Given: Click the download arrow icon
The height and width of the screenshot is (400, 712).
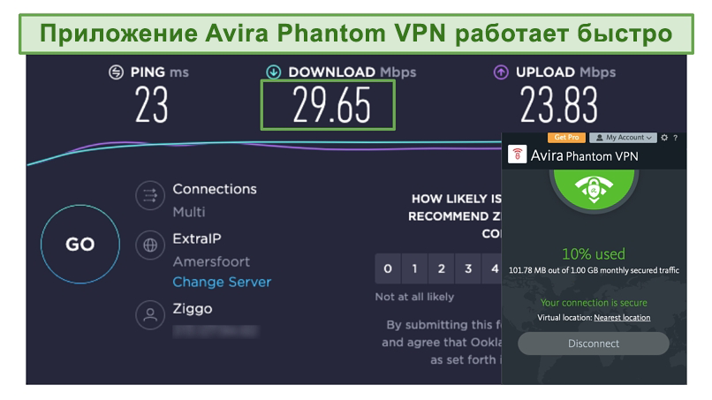Looking at the screenshot, I should [273, 72].
